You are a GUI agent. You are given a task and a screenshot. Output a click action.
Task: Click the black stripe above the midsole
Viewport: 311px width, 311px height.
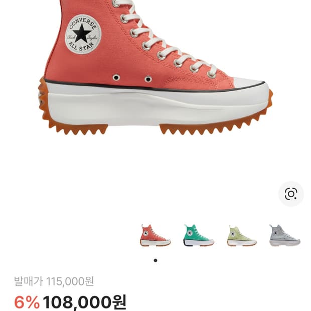pyautogui.click(x=154, y=86)
